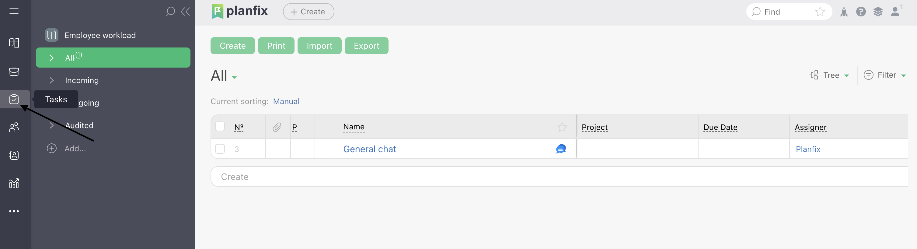Open the General chat task link

tap(369, 149)
